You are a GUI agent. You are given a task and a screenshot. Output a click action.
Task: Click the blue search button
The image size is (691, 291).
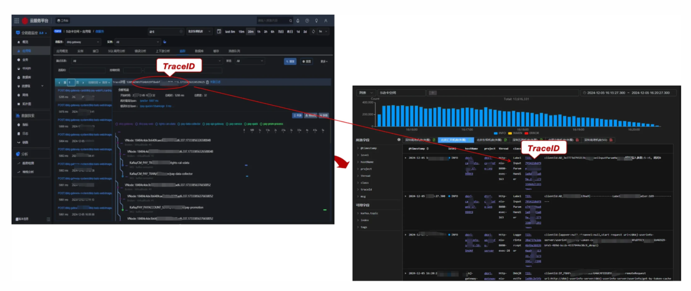290,61
